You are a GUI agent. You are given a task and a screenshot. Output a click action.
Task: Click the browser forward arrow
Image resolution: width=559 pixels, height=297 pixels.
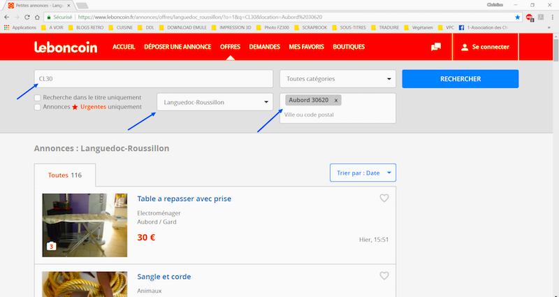coord(17,17)
